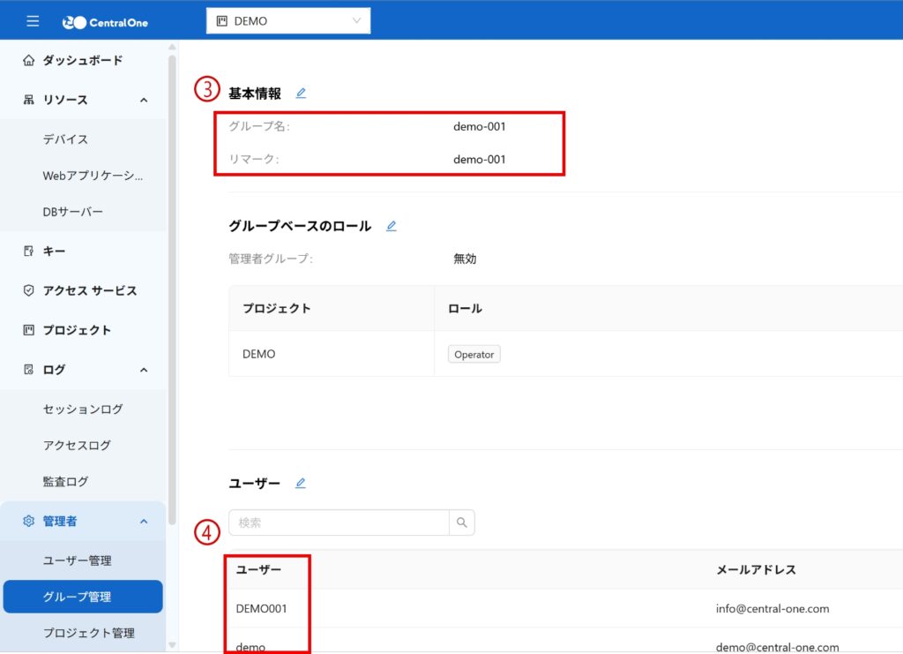
Task: Open セッションログ page
Action: (83, 410)
